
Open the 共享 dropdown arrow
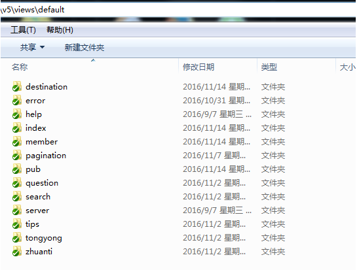pyautogui.click(x=42, y=47)
